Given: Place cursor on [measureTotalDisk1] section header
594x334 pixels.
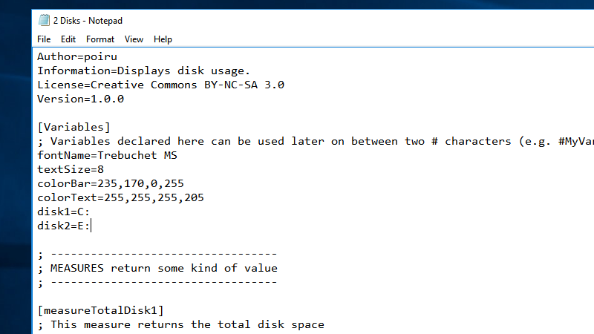Looking at the screenshot, I should pyautogui.click(x=101, y=310).
